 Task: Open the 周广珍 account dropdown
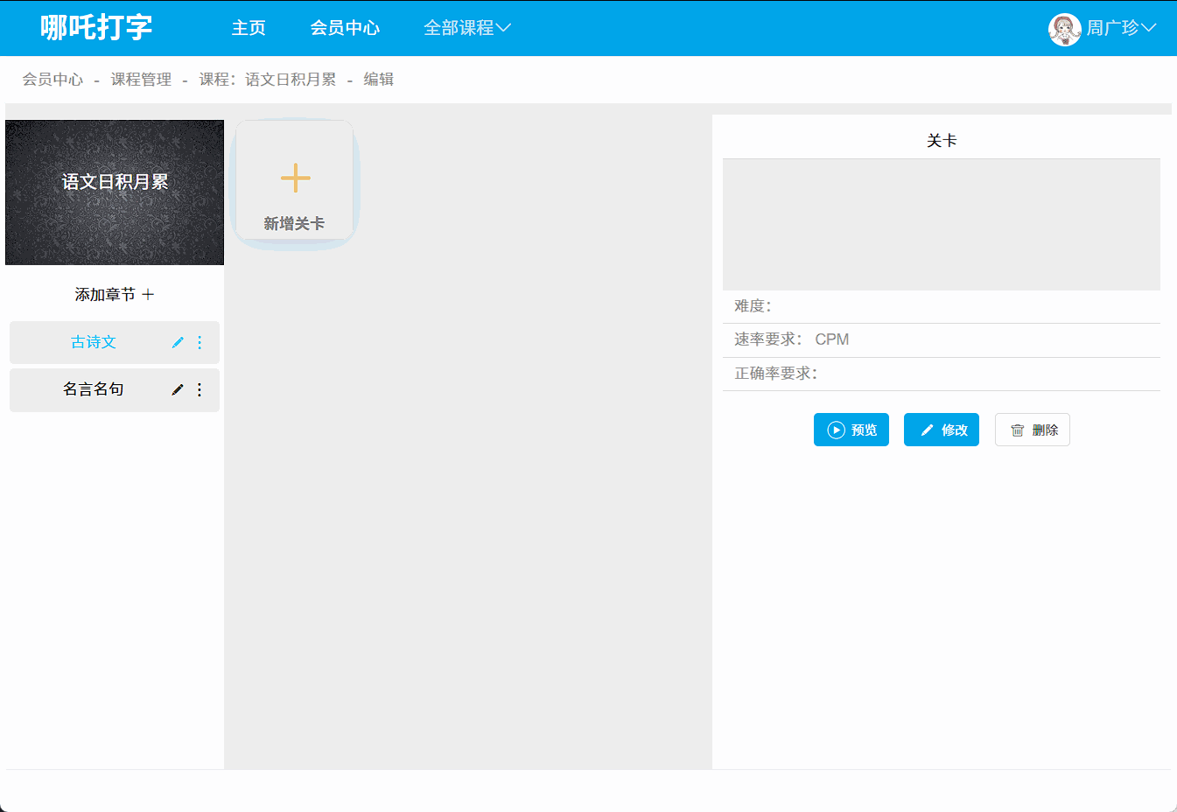[x=1121, y=28]
